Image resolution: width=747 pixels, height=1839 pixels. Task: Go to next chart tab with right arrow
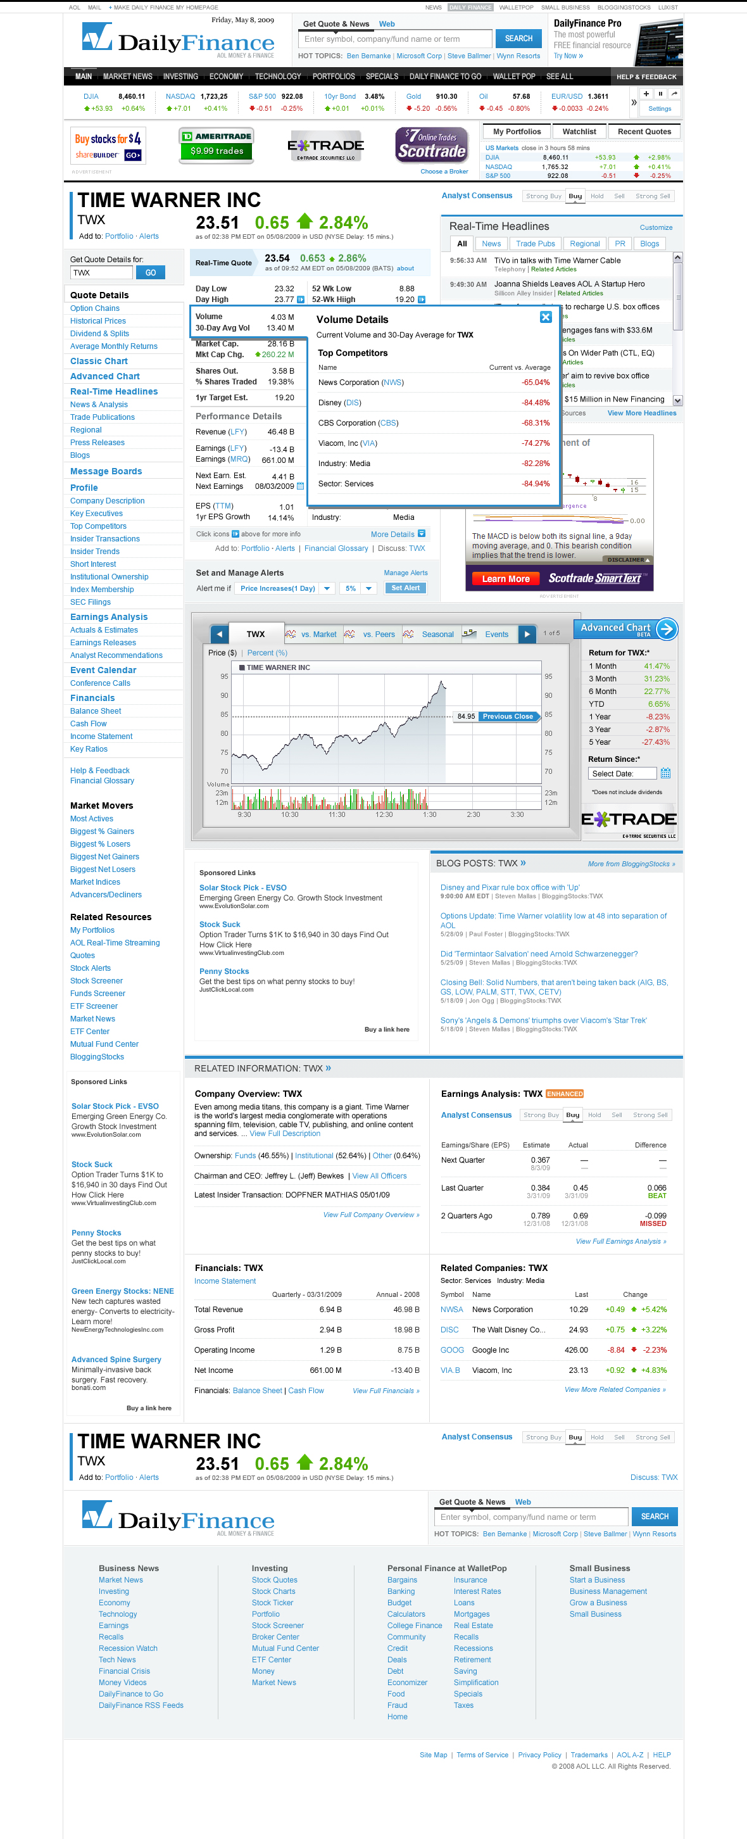[x=527, y=634]
